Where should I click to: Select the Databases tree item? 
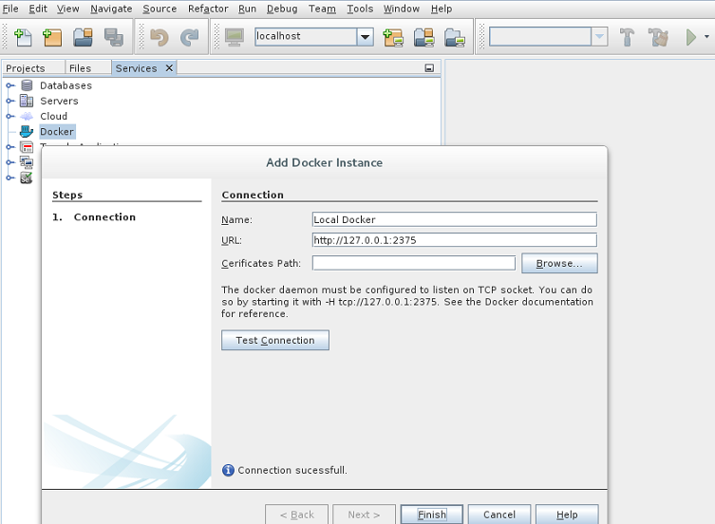point(66,85)
